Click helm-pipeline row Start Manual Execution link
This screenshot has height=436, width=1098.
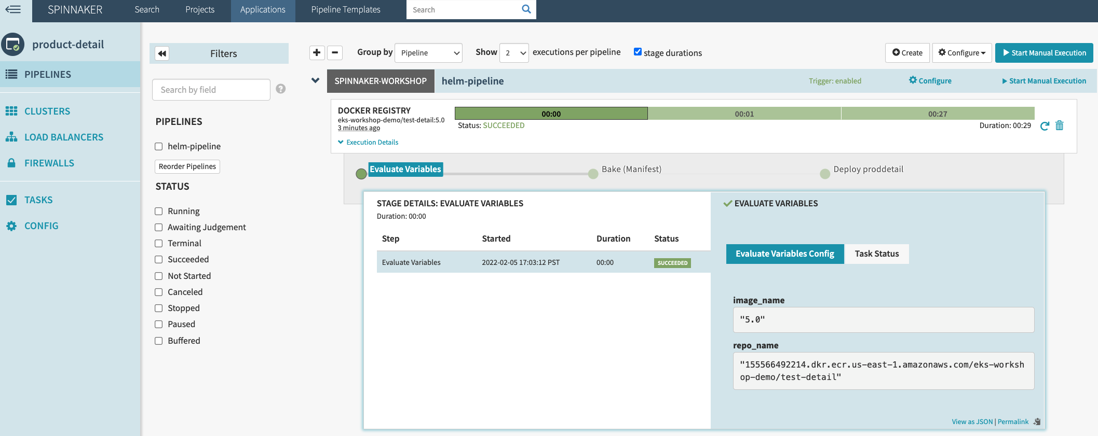point(1044,81)
